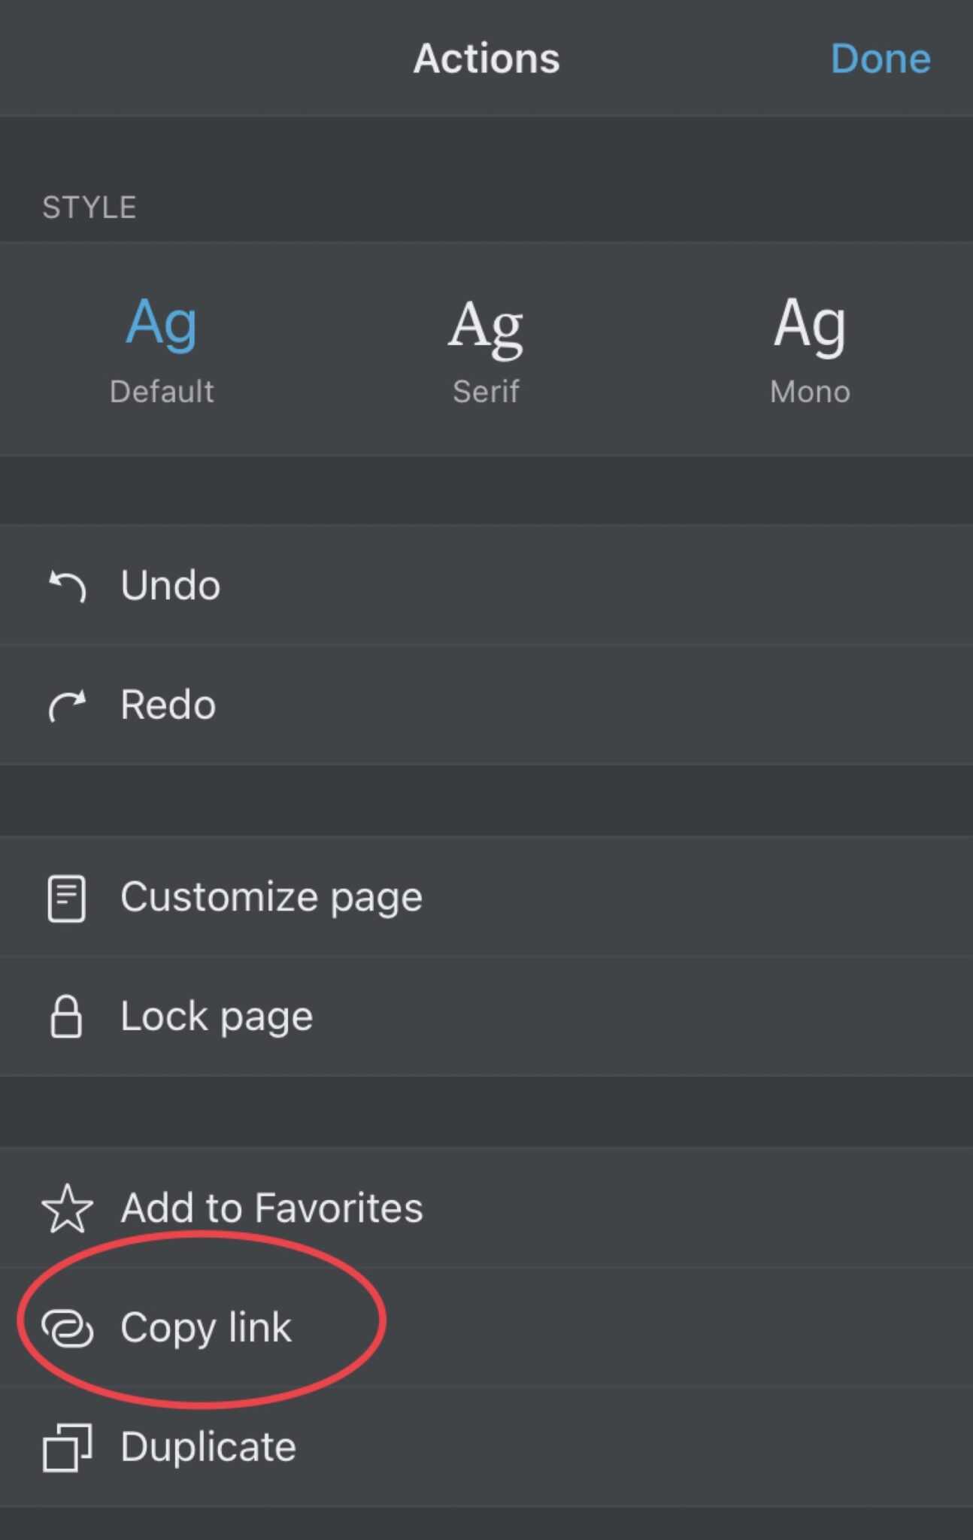This screenshot has width=973, height=1540.
Task: Select the Undo text label
Action: (x=171, y=585)
